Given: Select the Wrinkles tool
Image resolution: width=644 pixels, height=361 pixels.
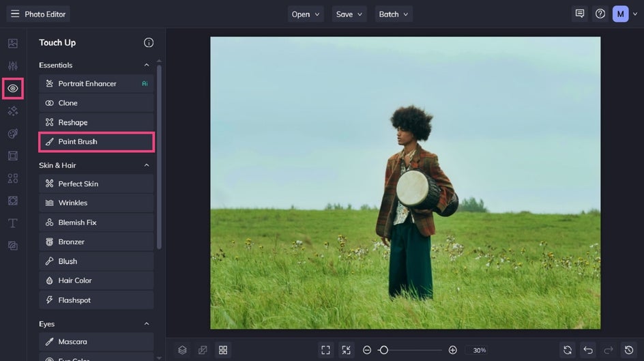Looking at the screenshot, I should pos(96,203).
